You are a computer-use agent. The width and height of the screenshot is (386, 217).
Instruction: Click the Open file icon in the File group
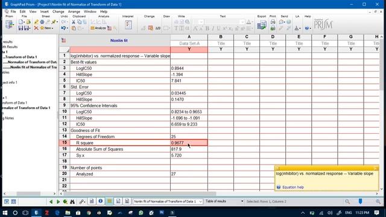pos(28,22)
